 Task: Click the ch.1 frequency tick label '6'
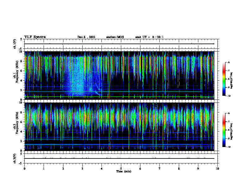coord(21,71)
